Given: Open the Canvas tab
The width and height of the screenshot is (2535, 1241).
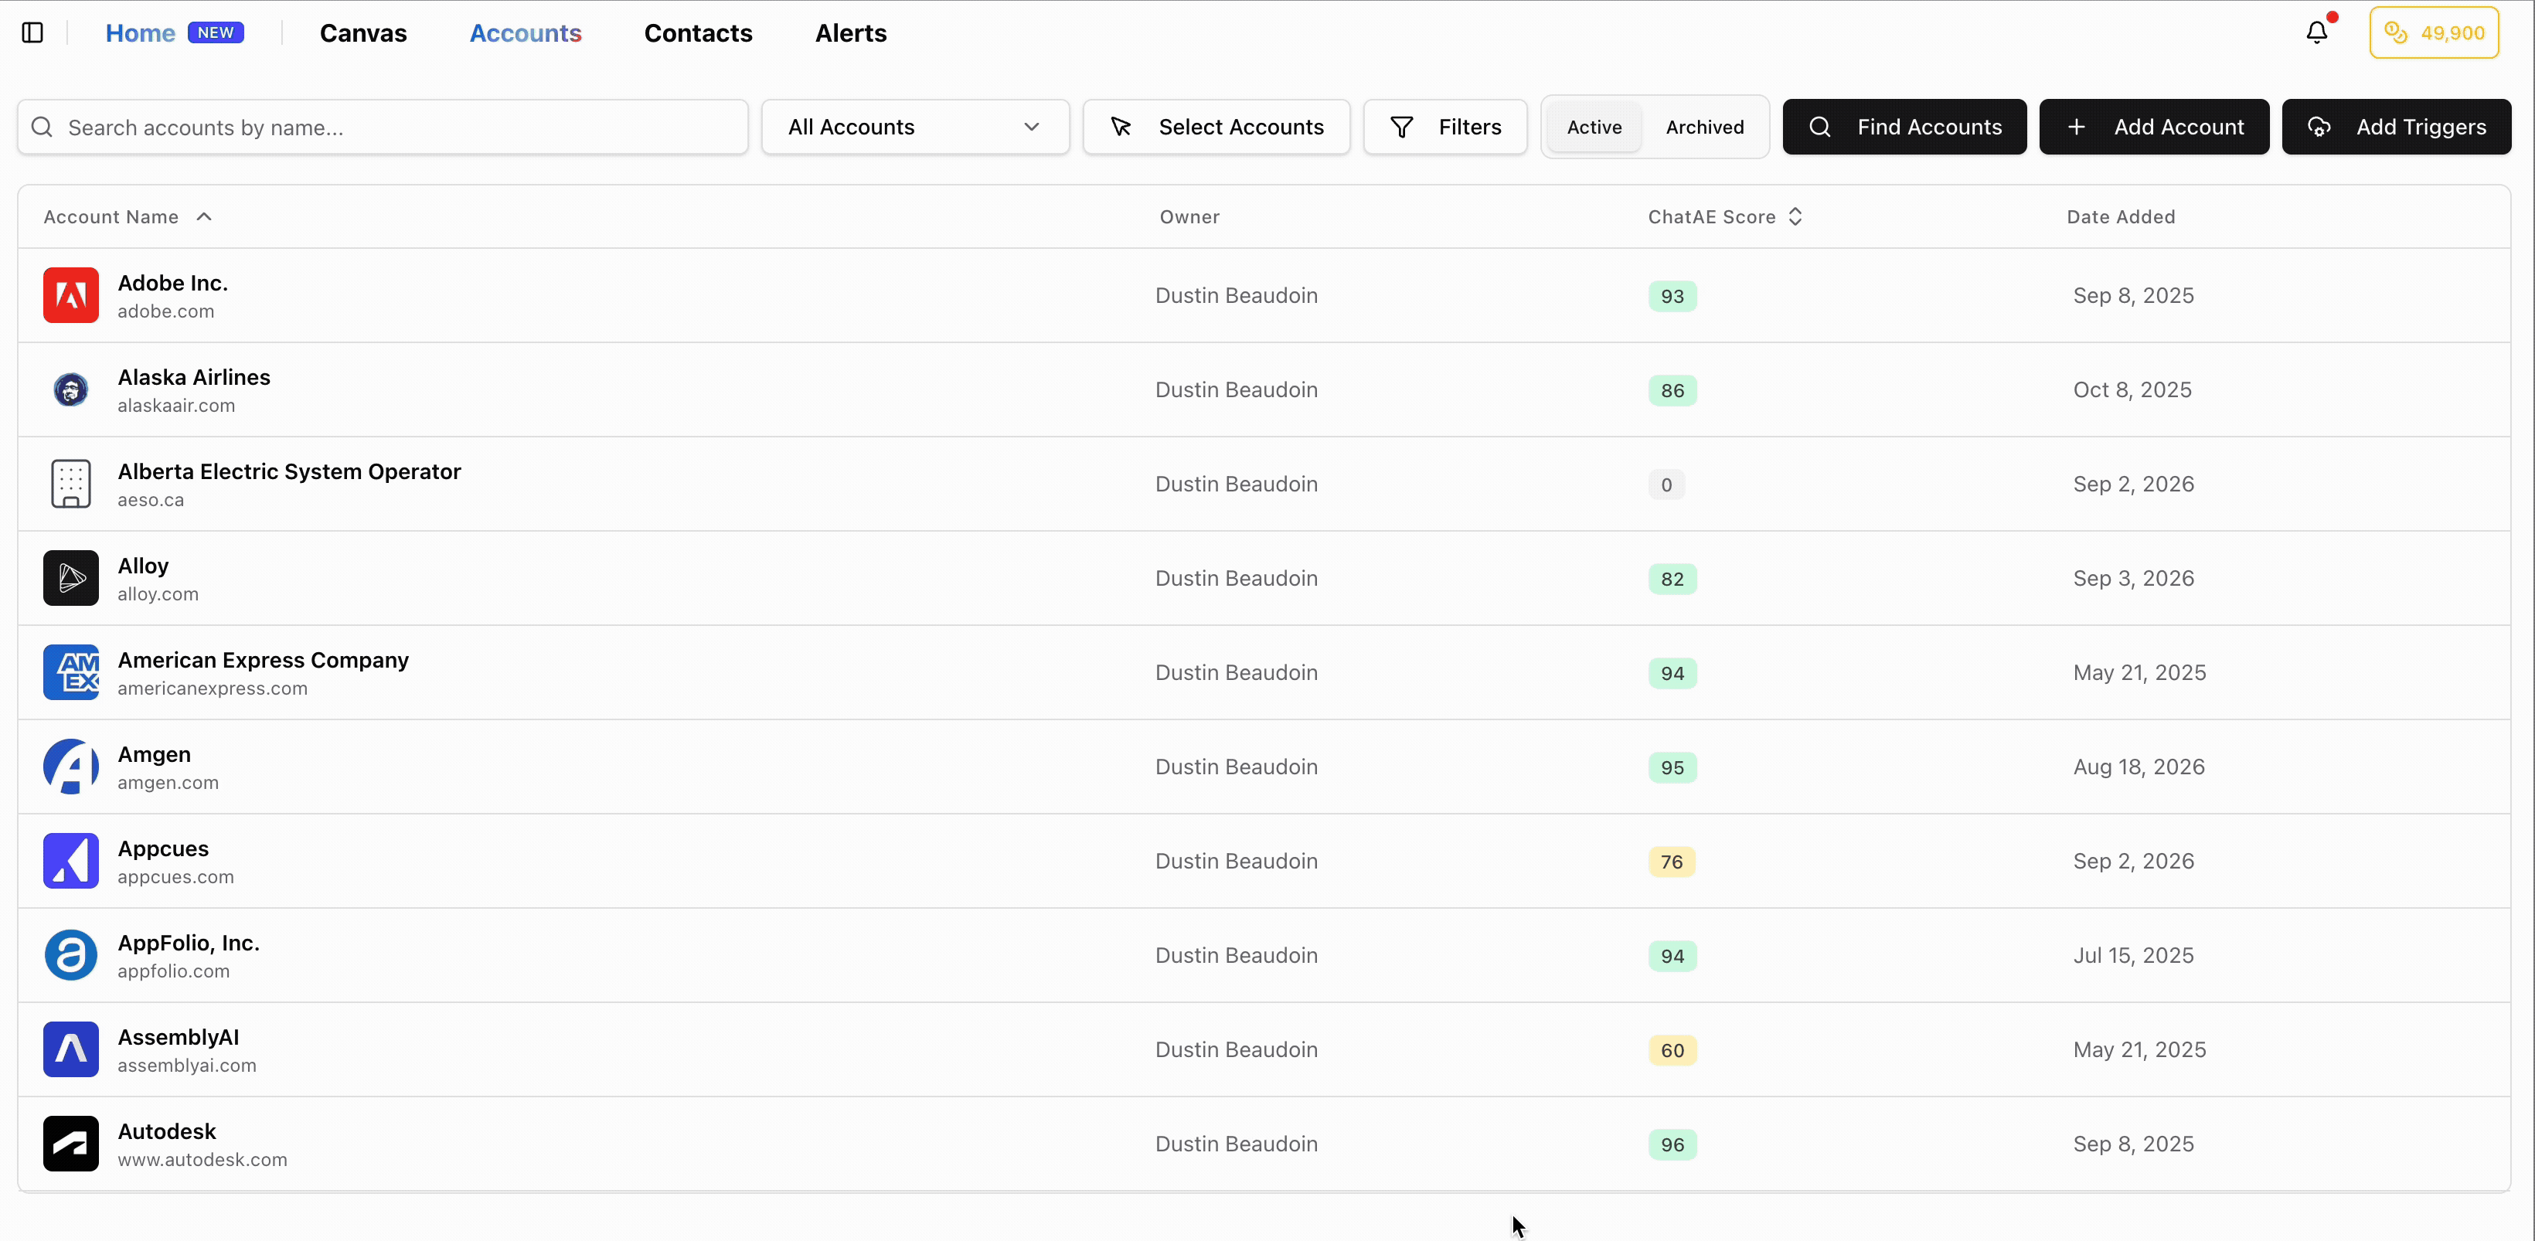Looking at the screenshot, I should point(363,32).
